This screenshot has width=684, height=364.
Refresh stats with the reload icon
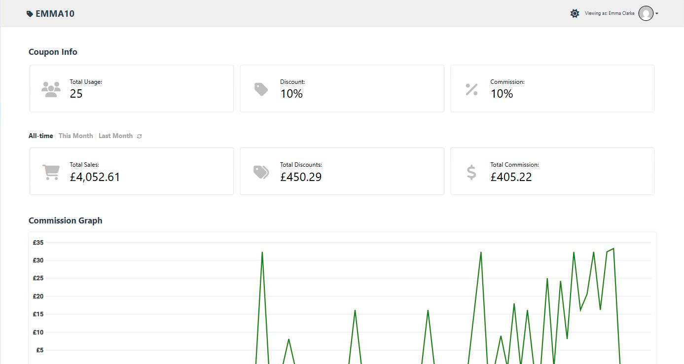140,136
